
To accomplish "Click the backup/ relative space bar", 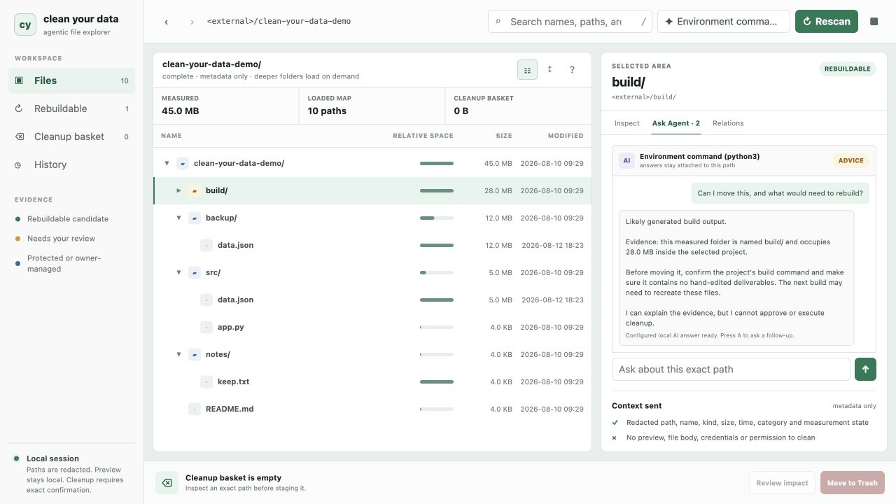I will [437, 218].
